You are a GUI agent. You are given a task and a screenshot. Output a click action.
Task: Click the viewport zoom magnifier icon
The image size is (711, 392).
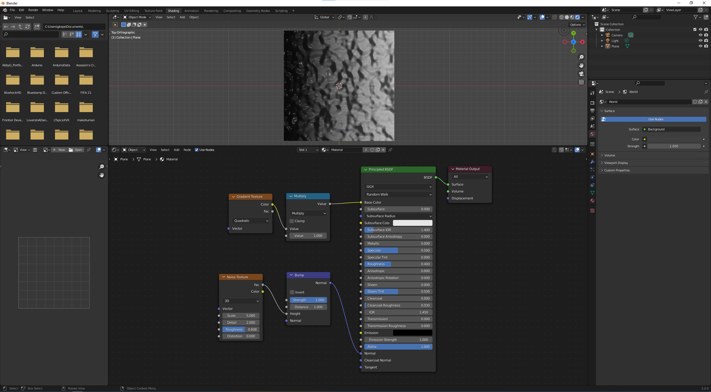click(x=581, y=57)
